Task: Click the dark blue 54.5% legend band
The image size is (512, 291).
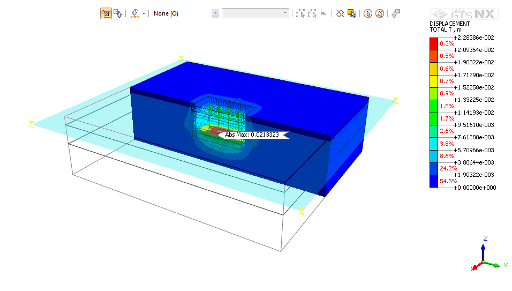Action: pyautogui.click(x=433, y=181)
